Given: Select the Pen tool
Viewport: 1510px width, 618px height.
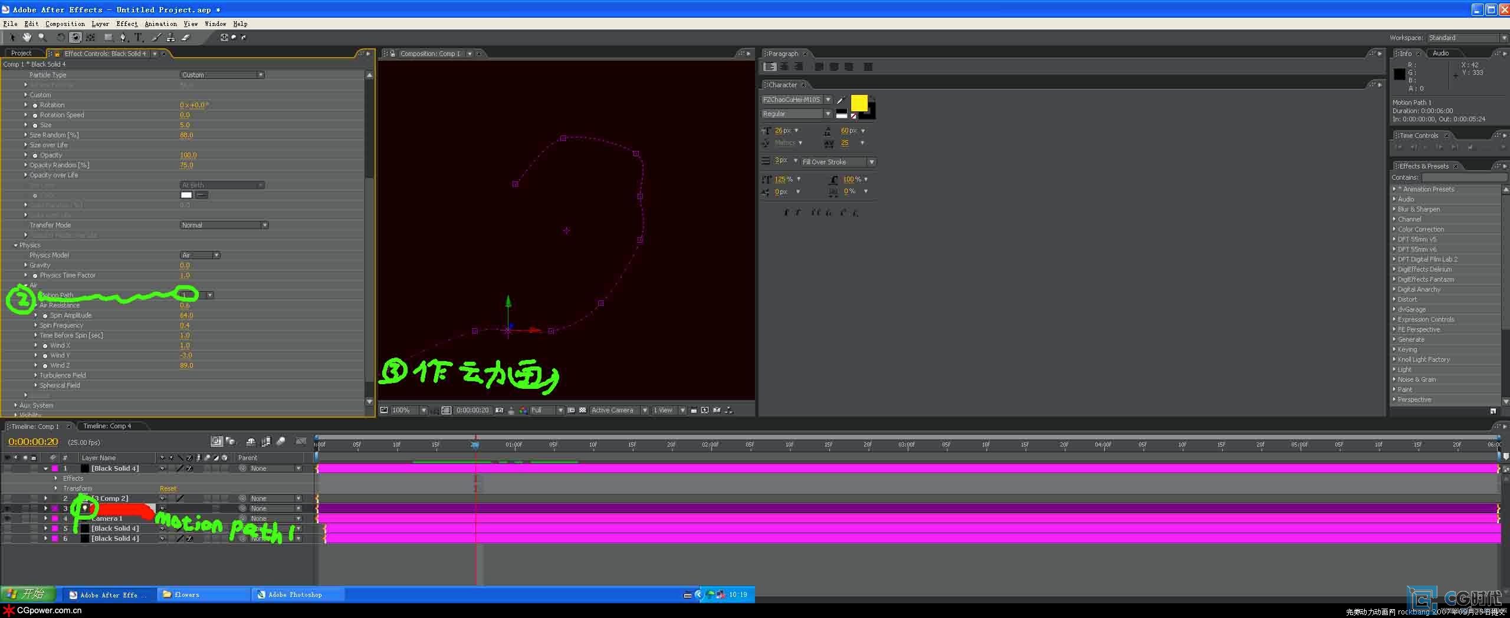Looking at the screenshot, I should 123,37.
